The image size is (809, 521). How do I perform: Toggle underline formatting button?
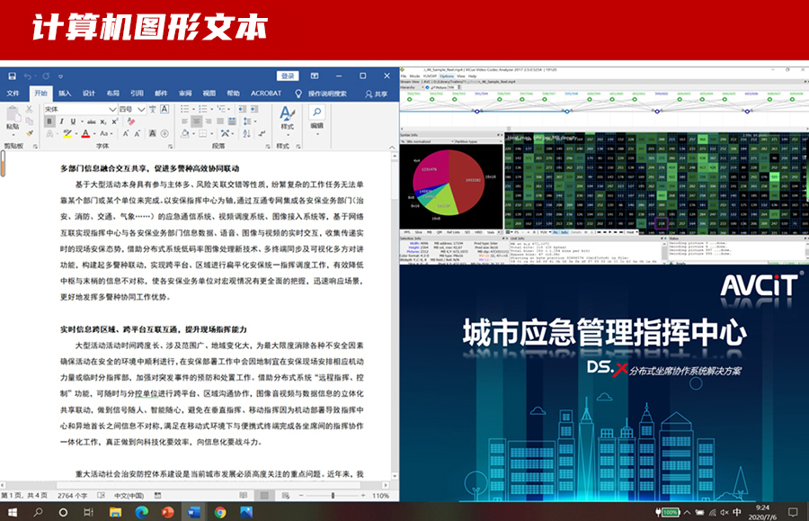(73, 121)
